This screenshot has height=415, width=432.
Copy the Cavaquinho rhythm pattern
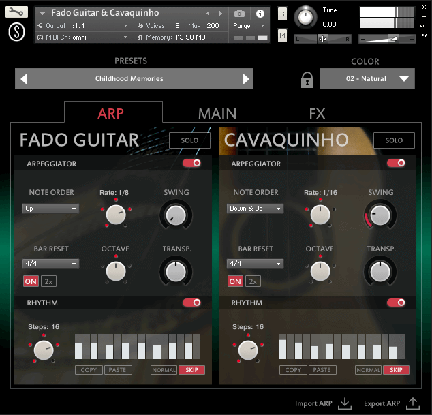tap(293, 370)
